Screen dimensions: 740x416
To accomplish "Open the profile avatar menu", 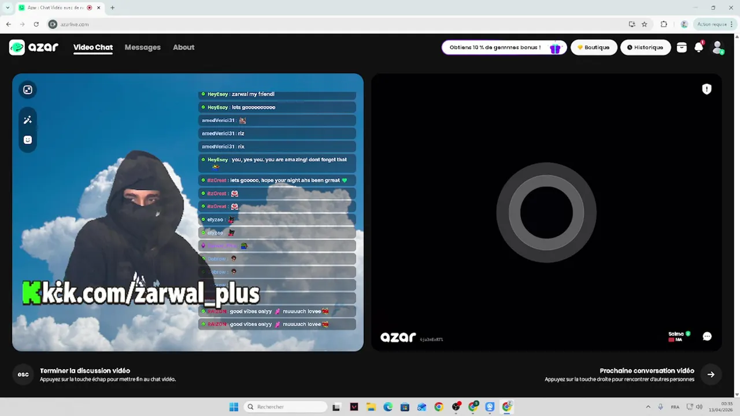I will tap(717, 47).
